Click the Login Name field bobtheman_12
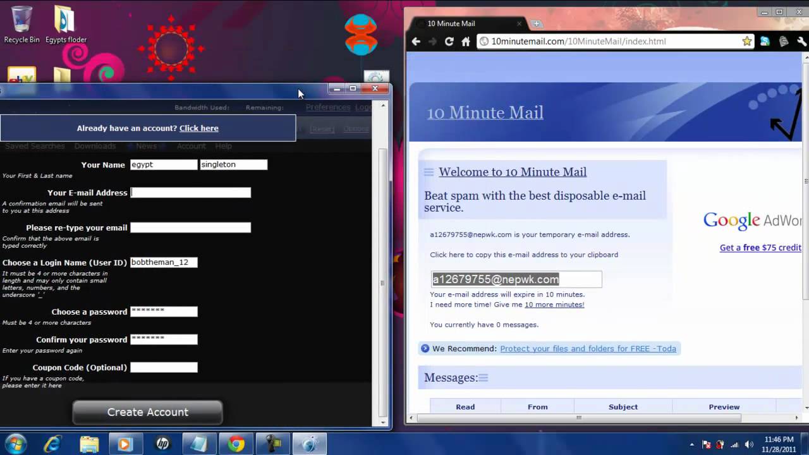This screenshot has height=455, width=809. click(x=164, y=262)
